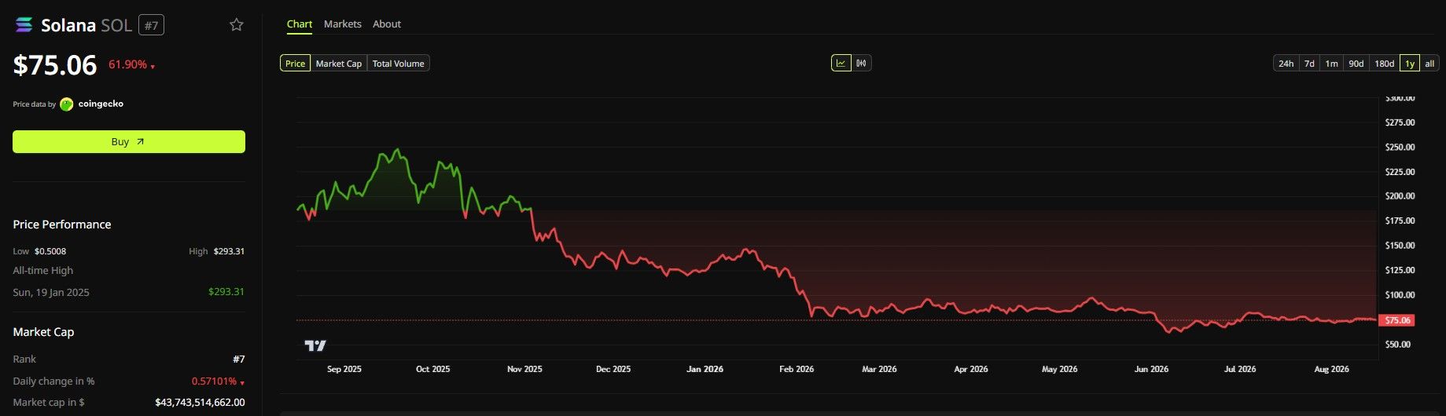
Task: Click the All-time High label
Action: click(x=43, y=270)
